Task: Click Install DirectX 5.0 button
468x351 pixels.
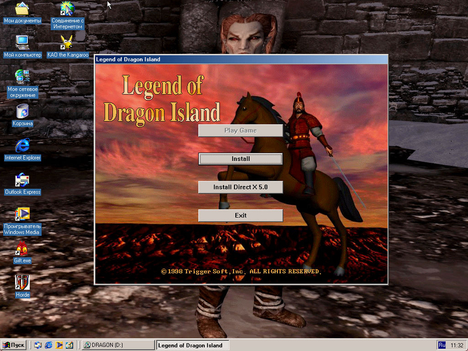Action: [240, 187]
